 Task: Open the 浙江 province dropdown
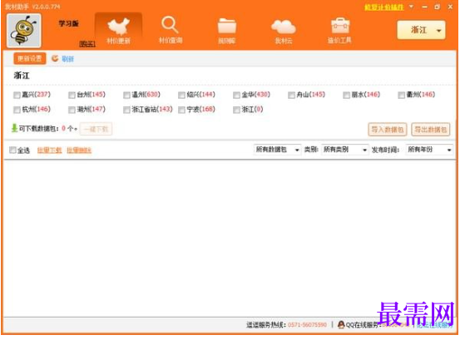coord(421,30)
